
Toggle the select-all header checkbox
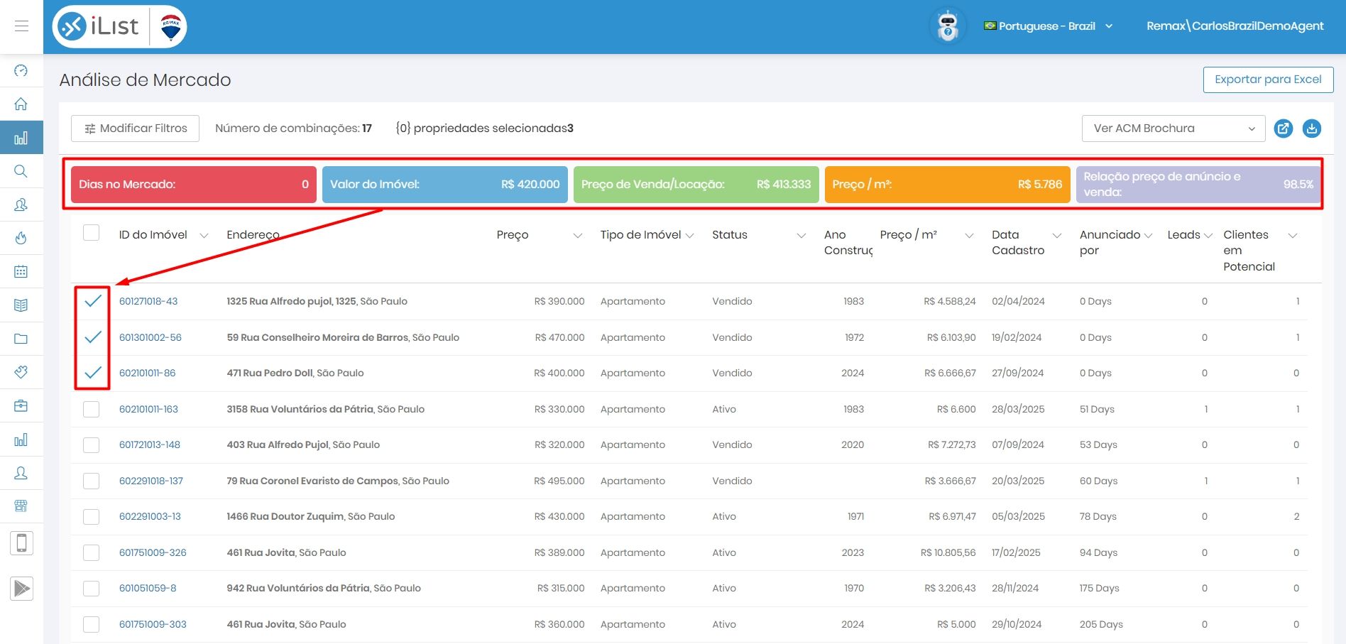tap(91, 233)
